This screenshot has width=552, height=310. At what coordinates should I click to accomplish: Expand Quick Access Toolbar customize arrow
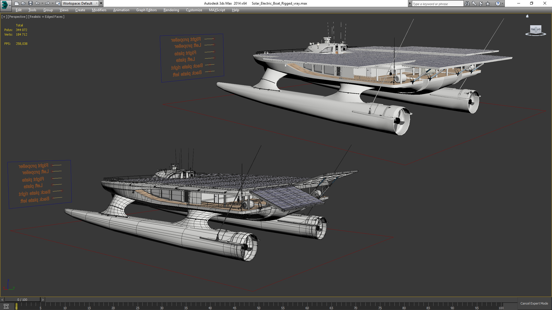pos(101,3)
